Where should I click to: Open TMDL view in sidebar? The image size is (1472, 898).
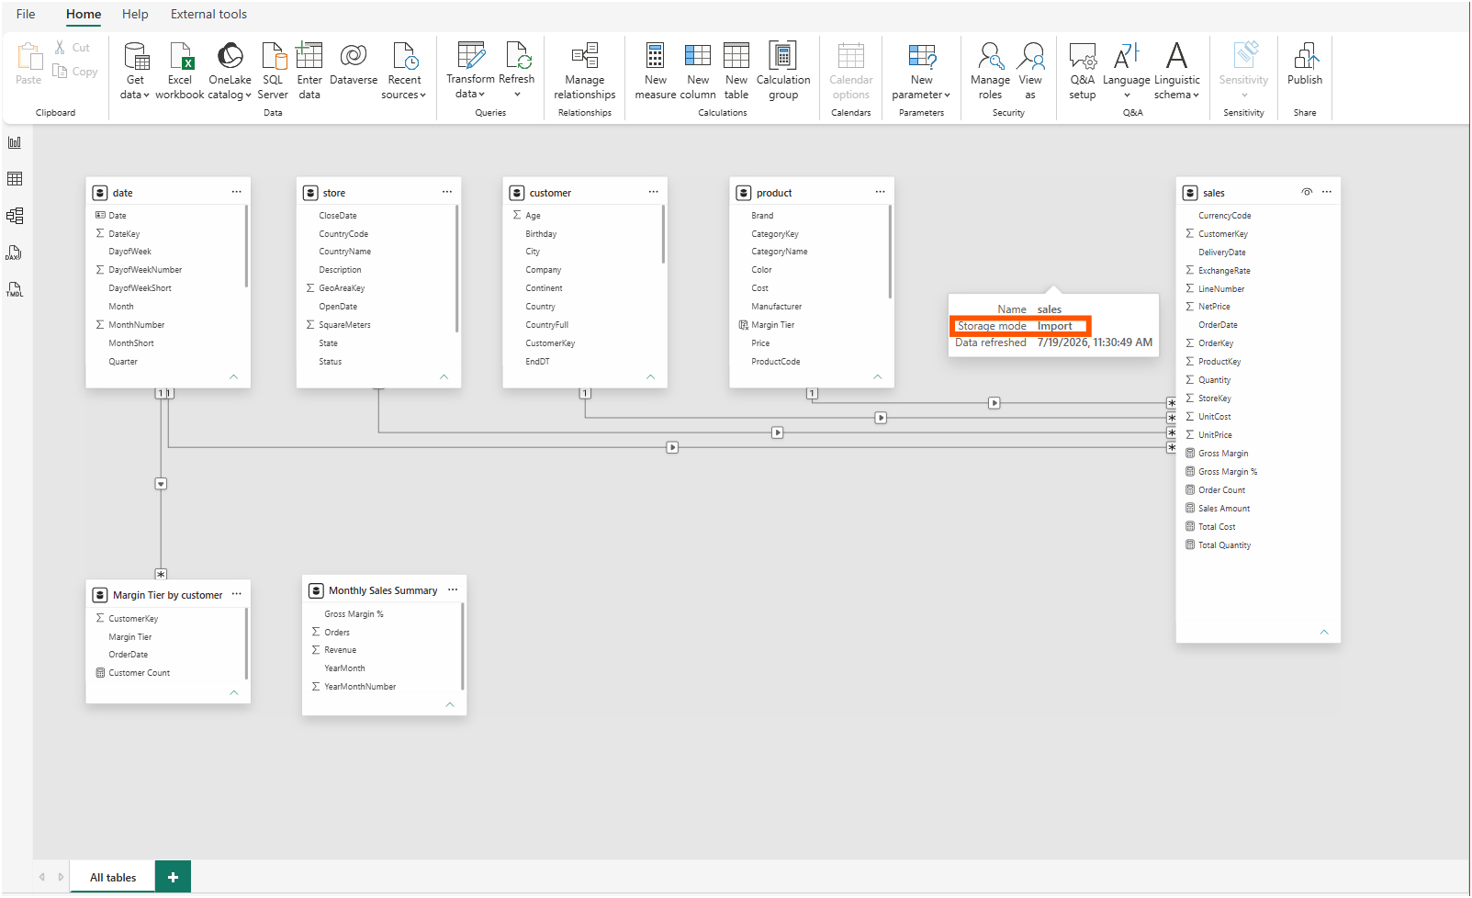(15, 289)
